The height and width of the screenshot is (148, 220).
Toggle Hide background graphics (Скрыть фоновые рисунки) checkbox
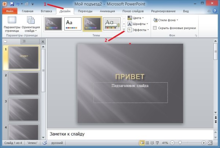coord(155,28)
